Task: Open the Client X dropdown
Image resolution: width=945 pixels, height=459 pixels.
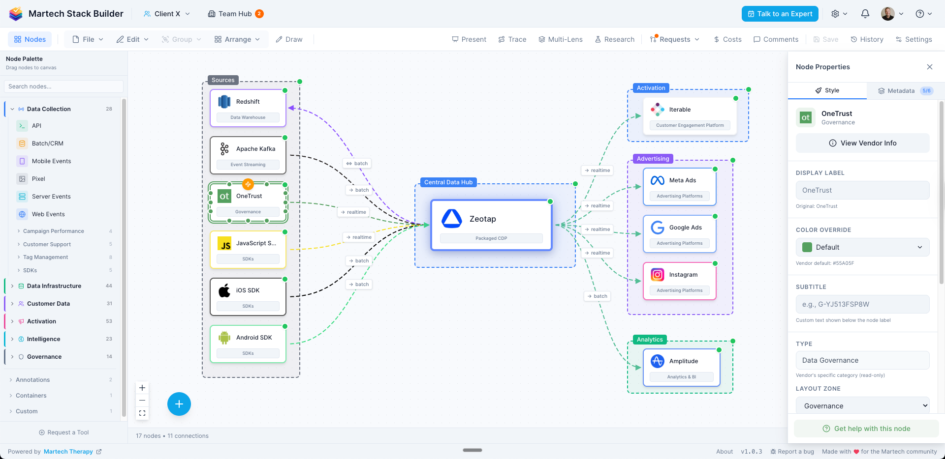Action: 167,14
